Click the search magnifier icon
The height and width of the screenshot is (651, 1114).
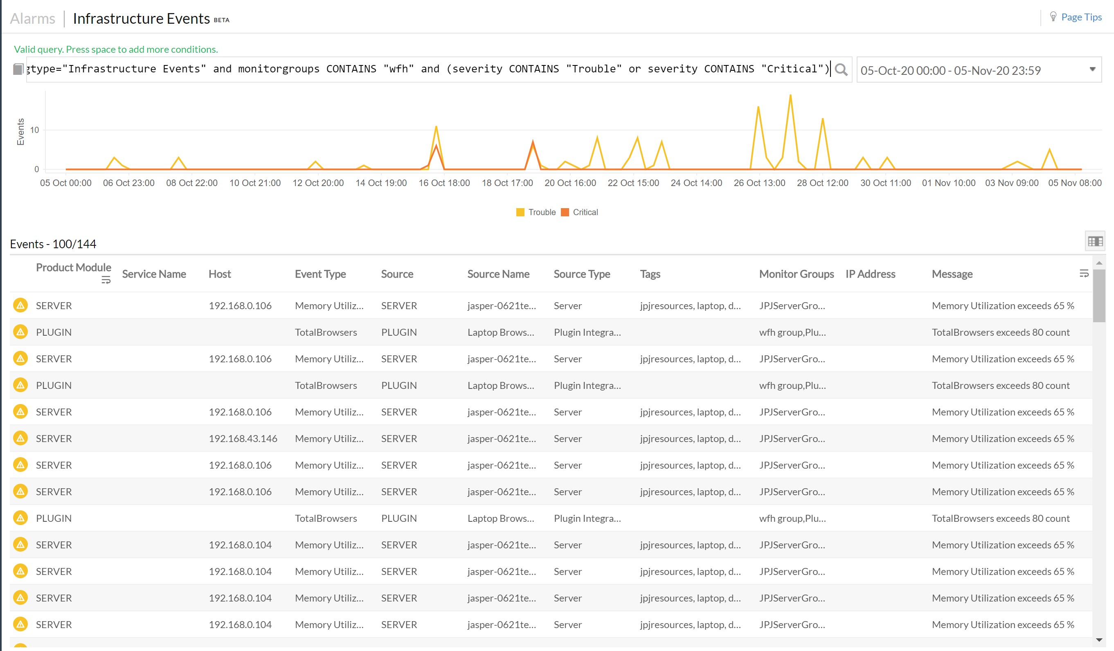(841, 70)
